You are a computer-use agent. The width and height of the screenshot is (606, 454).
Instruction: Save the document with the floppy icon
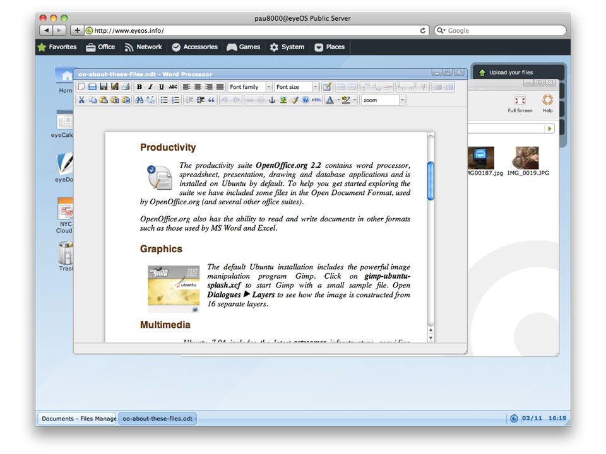pyautogui.click(x=103, y=87)
